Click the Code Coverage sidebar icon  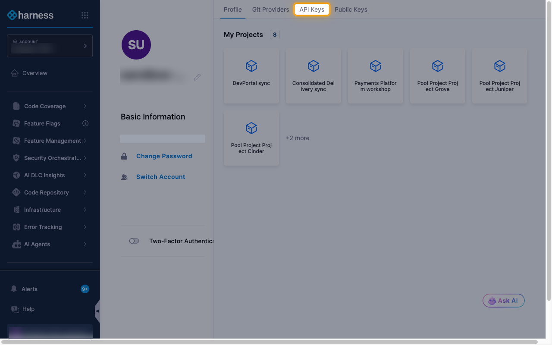click(x=16, y=106)
